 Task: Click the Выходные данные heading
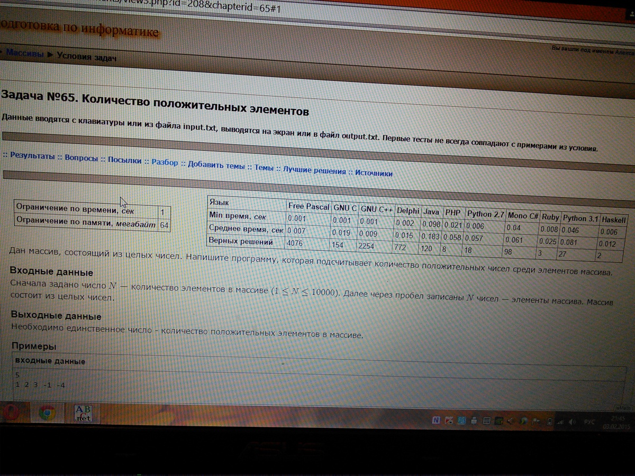tap(56, 316)
